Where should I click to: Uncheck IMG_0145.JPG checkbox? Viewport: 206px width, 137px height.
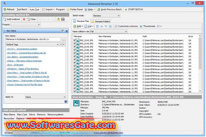(75, 47)
